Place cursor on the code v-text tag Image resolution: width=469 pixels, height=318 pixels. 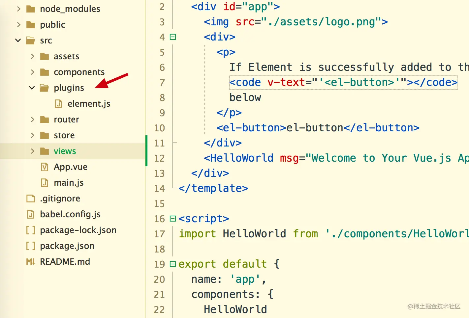coord(343,82)
